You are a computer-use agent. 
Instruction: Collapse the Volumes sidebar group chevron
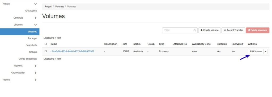[35, 25]
